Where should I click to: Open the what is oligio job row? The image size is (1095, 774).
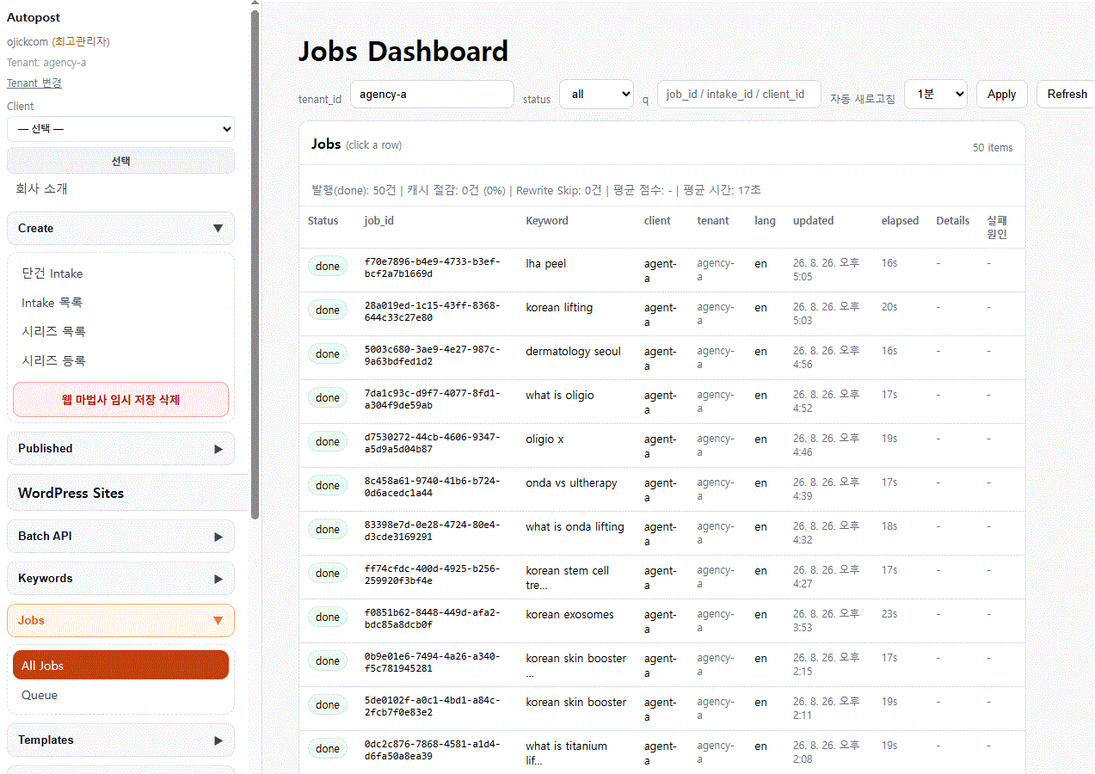[661, 402]
